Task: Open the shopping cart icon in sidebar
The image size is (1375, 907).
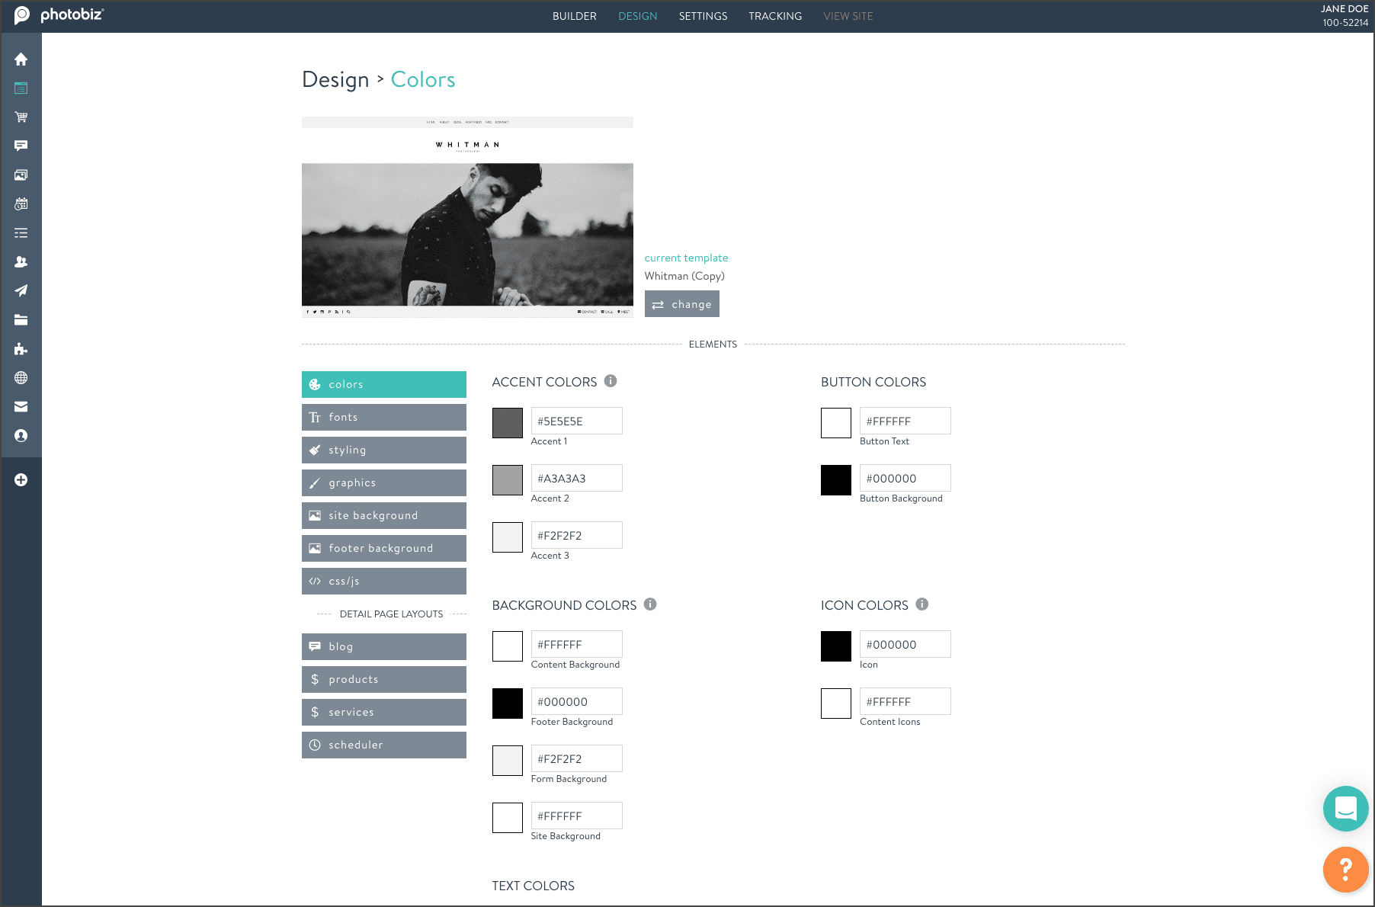Action: coord(21,117)
